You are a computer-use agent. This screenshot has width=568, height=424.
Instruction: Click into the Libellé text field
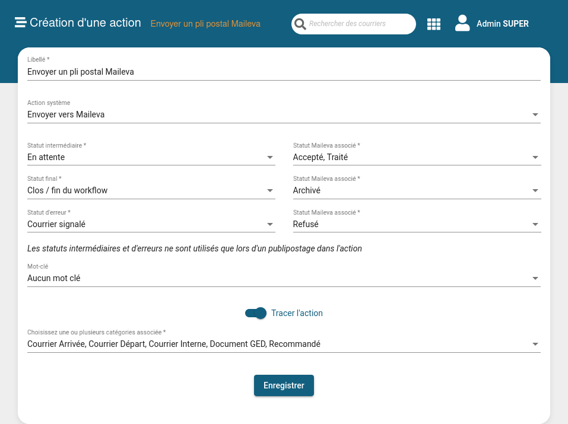pos(284,72)
